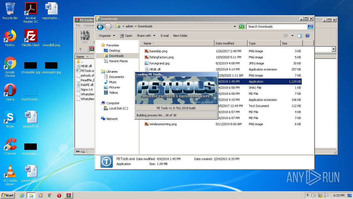
Task: Select Signs.txt in WinRAR list
Action: click(87, 90)
